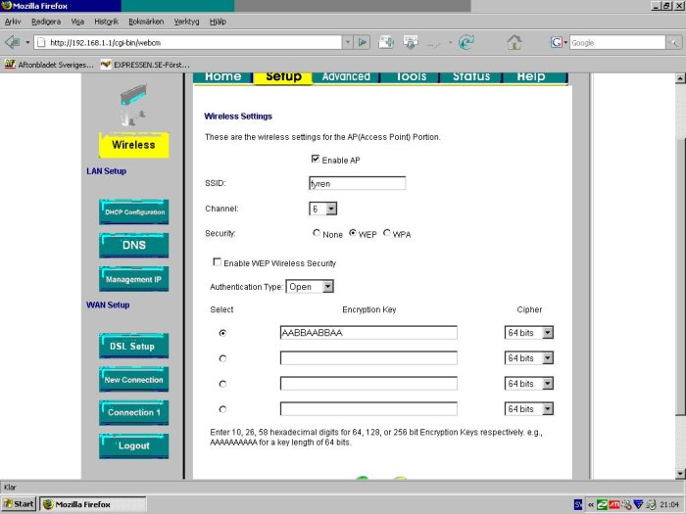Image resolution: width=686 pixels, height=514 pixels.
Task: Click the New Connection button
Action: click(x=134, y=380)
